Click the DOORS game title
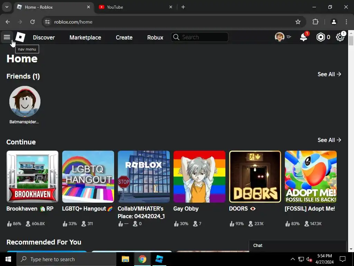354x266 pixels. point(242,209)
